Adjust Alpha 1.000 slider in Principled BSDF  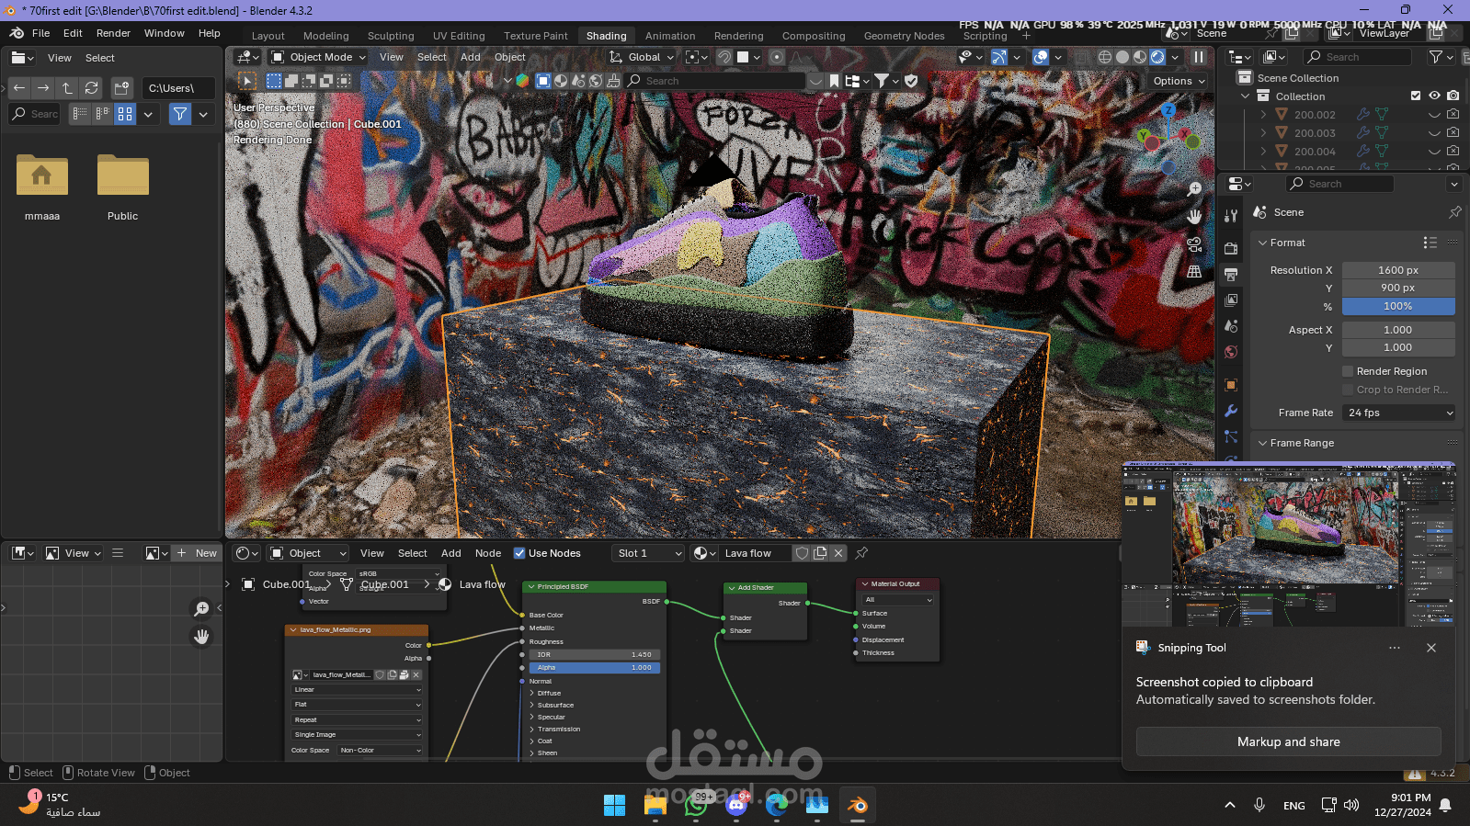594,668
